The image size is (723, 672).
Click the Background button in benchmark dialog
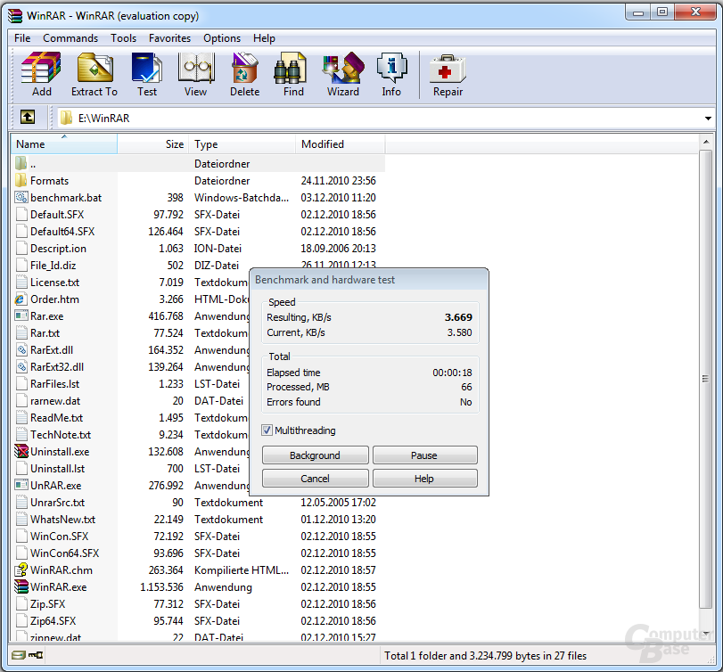point(316,455)
